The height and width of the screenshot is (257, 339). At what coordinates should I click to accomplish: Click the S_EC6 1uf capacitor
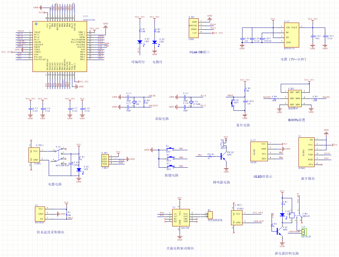(245, 101)
